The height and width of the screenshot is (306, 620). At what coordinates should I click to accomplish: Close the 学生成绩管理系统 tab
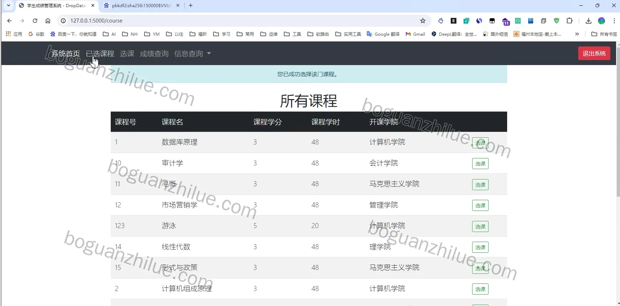point(93,5)
